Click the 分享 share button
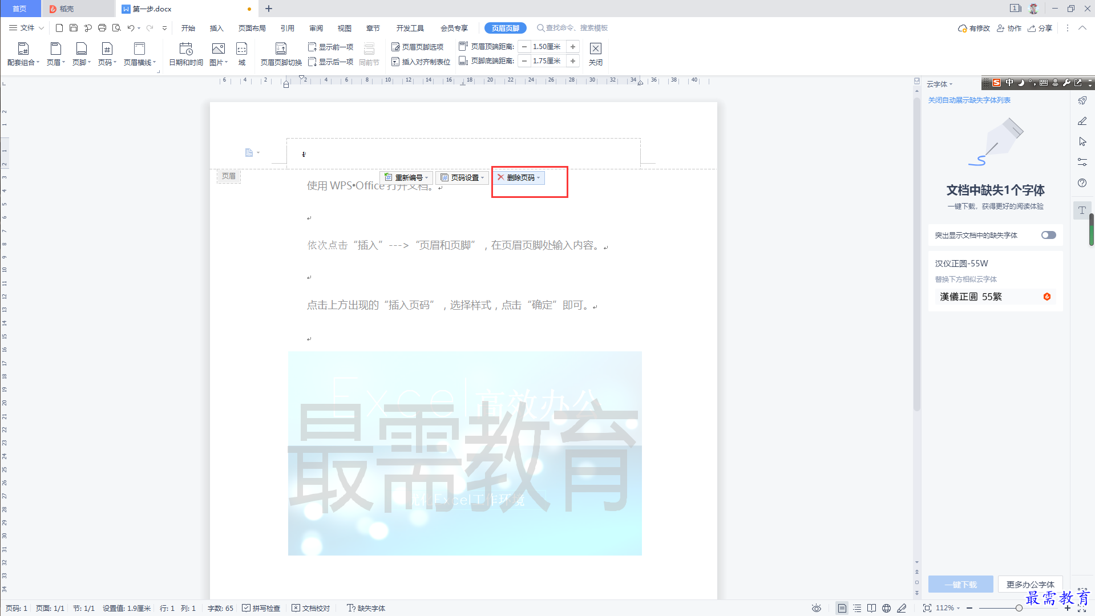This screenshot has height=616, width=1095. [x=1040, y=28]
